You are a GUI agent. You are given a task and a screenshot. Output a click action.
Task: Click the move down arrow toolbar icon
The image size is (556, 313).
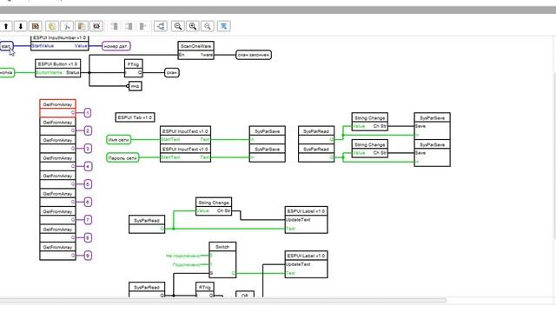[x=21, y=26]
